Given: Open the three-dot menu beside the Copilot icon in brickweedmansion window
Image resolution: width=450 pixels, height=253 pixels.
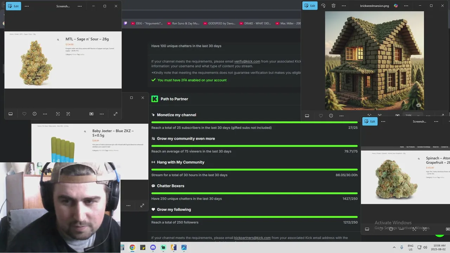Looking at the screenshot, I should pyautogui.click(x=406, y=6).
